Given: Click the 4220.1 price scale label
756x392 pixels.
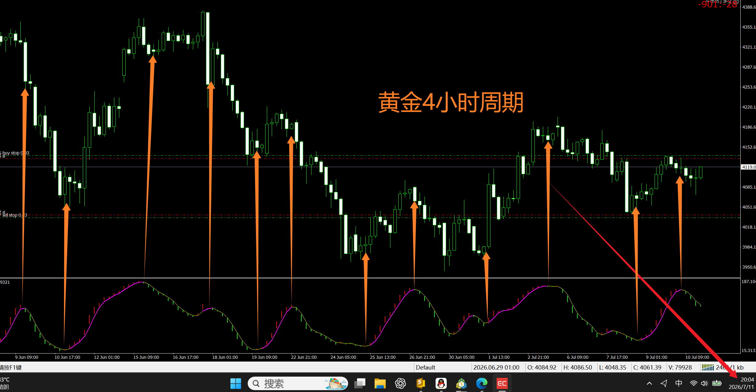Looking at the screenshot, I should click(x=749, y=107).
